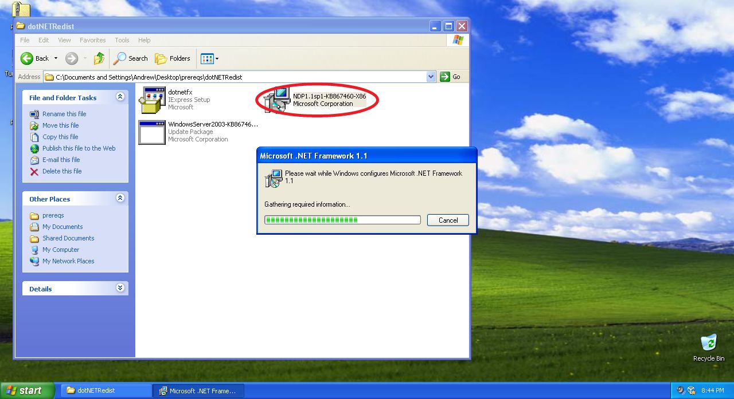Click the Copy this file link
This screenshot has width=734, height=399.
60,137
